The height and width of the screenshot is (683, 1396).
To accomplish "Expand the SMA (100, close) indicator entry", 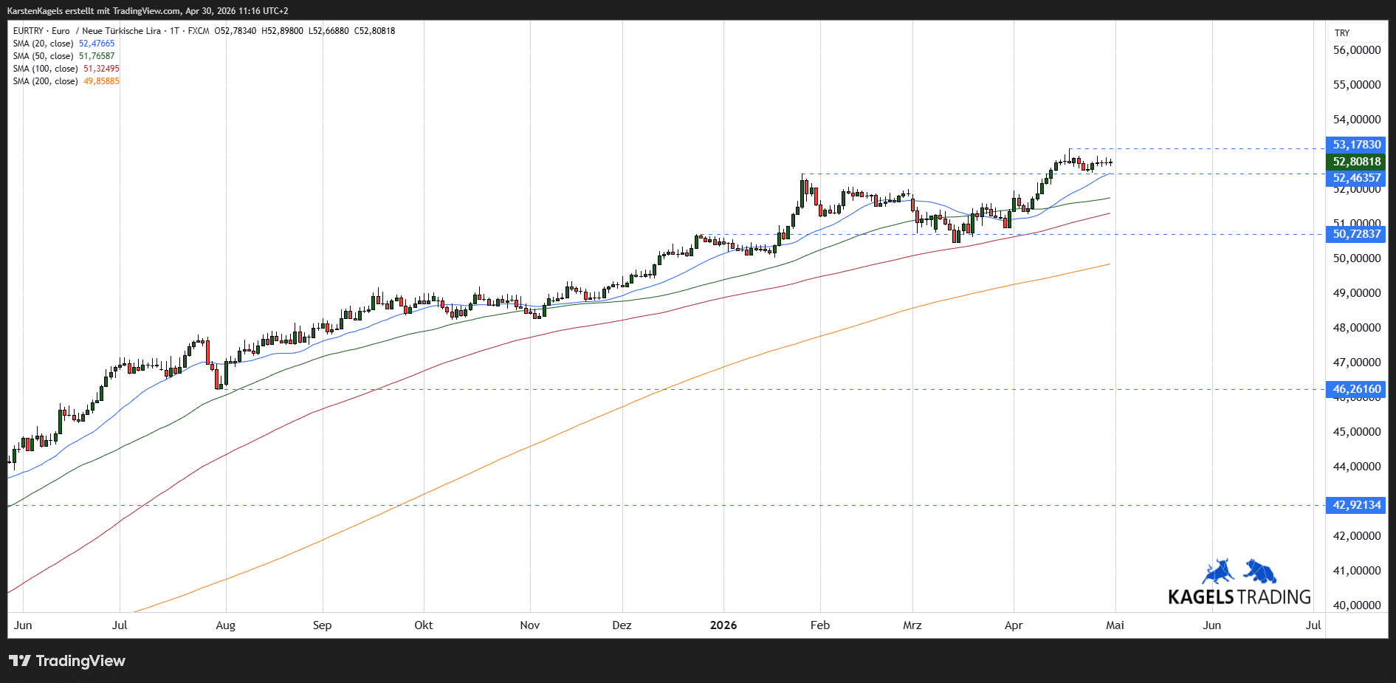I will pos(45,69).
